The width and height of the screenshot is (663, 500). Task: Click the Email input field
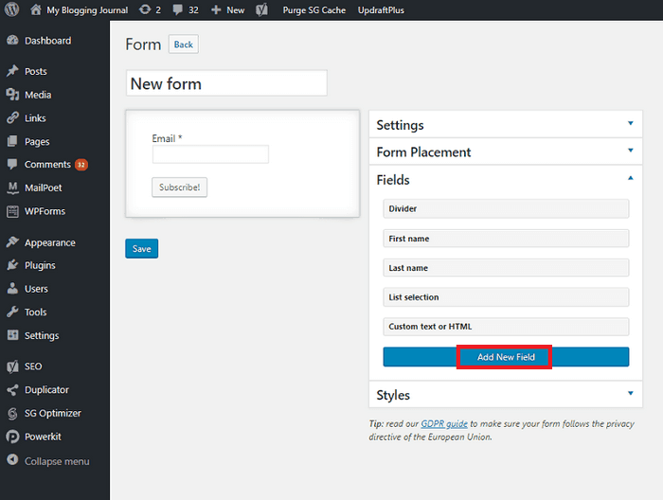210,154
